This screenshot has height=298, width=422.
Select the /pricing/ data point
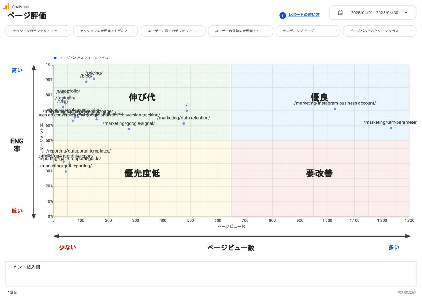94,78
